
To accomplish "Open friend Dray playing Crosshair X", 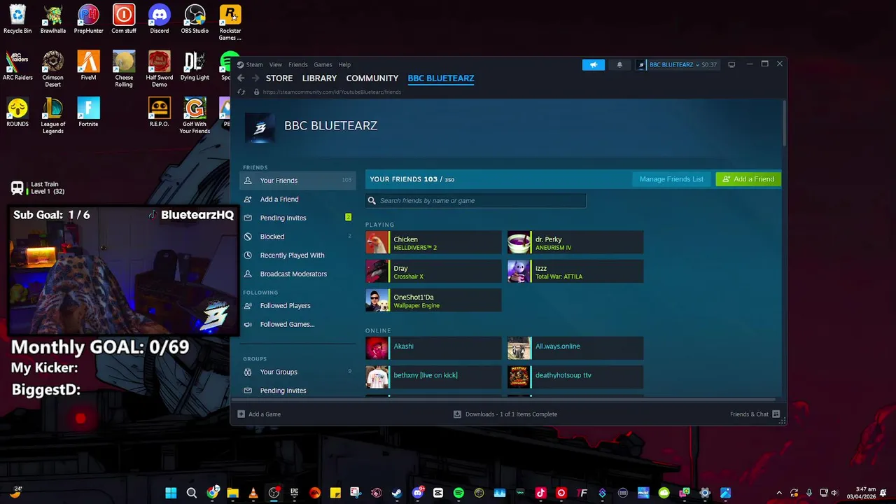I will [433, 272].
